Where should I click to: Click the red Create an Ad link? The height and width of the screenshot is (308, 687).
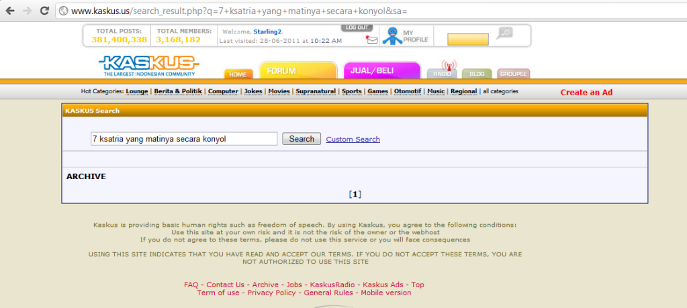pyautogui.click(x=586, y=93)
